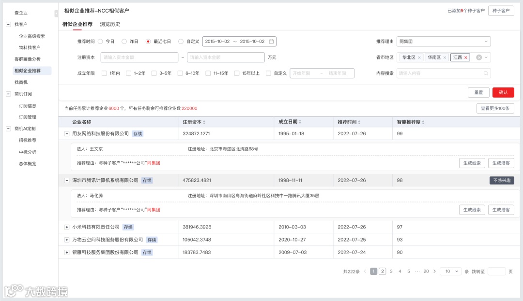Go to page 20 in pagination
The image size is (523, 301).
coord(426,272)
